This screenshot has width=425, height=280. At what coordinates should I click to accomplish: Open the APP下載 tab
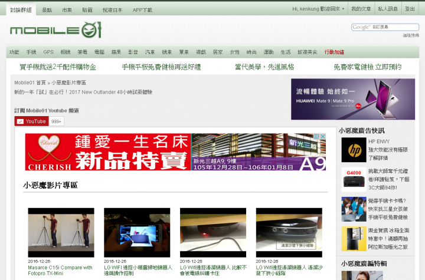point(142,10)
